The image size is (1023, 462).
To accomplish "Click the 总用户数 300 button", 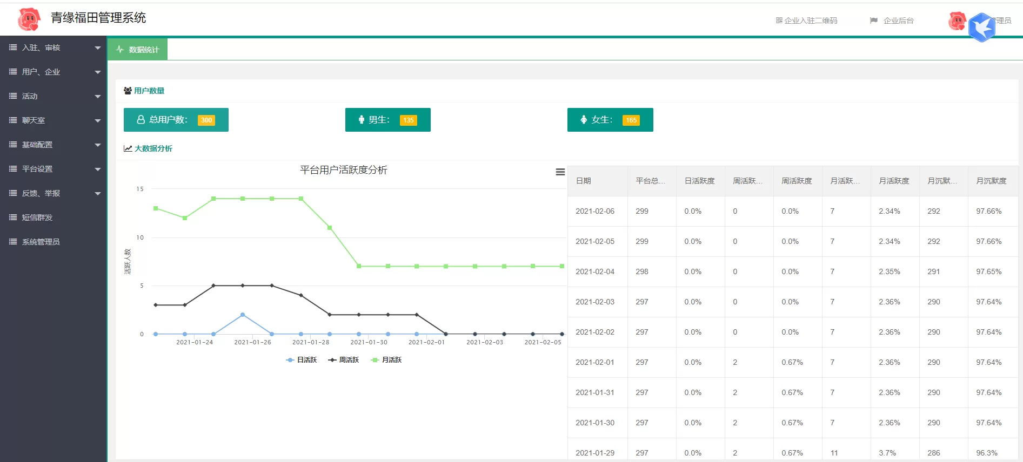I will coord(176,120).
